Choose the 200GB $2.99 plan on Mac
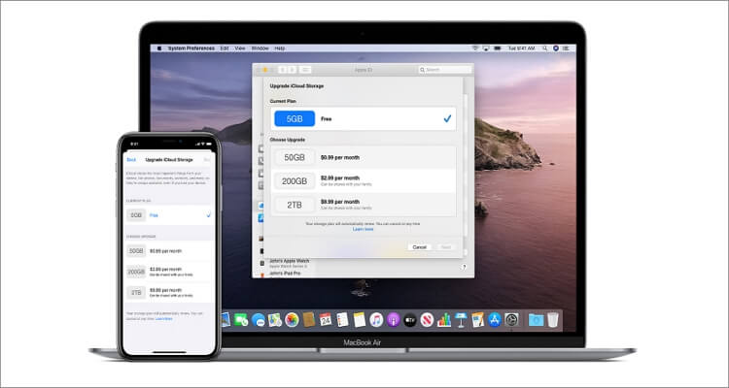 pos(364,180)
